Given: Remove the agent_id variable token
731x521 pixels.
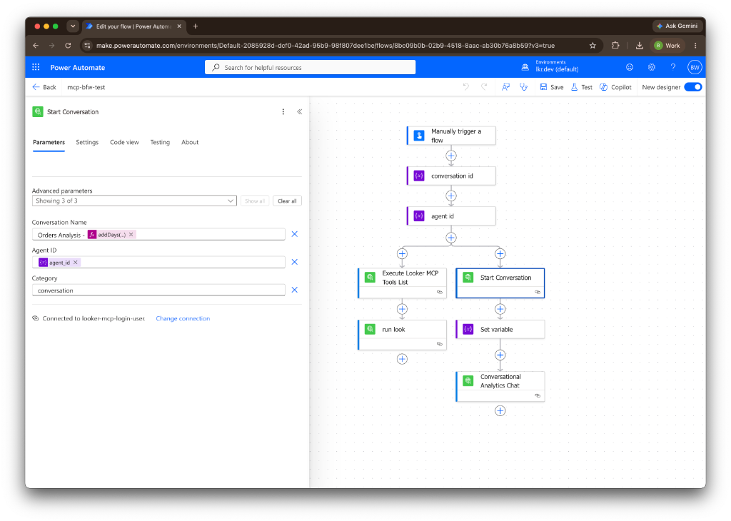Looking at the screenshot, I should [x=76, y=263].
